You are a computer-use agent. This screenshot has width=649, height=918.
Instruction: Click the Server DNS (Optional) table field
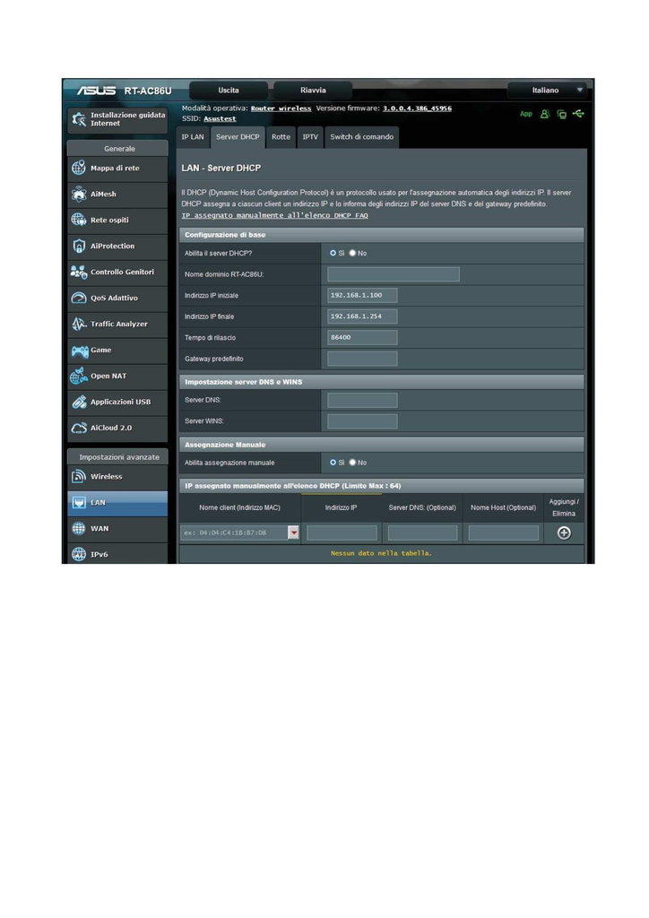coord(422,533)
